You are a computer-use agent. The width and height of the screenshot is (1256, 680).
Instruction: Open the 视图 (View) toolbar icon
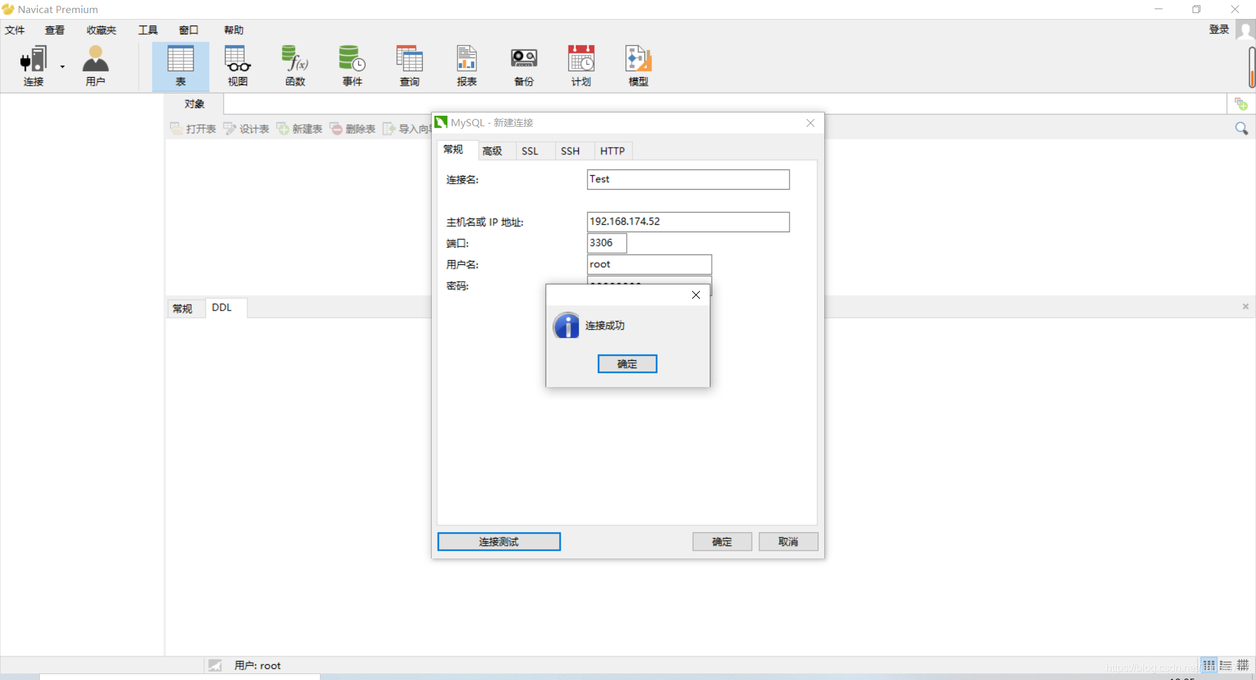pos(237,66)
